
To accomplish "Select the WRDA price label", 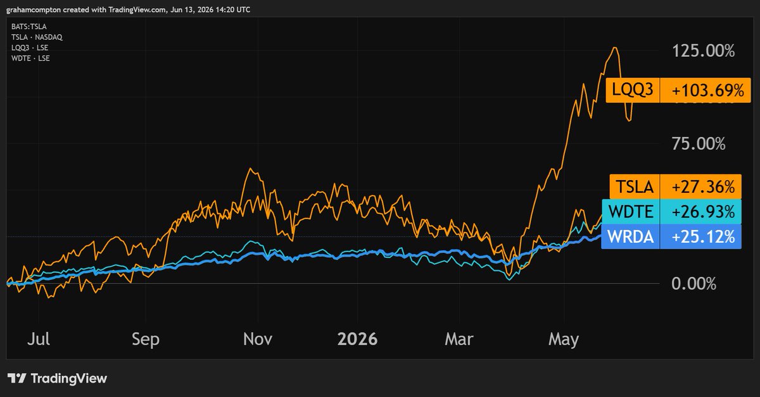I will click(x=631, y=236).
